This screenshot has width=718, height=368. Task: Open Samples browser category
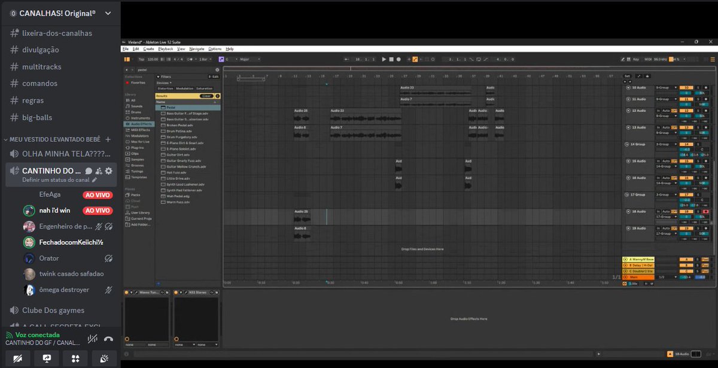[x=137, y=159]
